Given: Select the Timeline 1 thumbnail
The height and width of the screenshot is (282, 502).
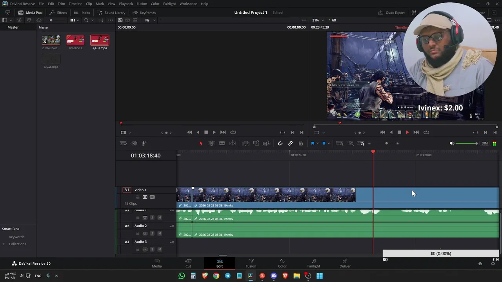Looking at the screenshot, I should (75, 40).
